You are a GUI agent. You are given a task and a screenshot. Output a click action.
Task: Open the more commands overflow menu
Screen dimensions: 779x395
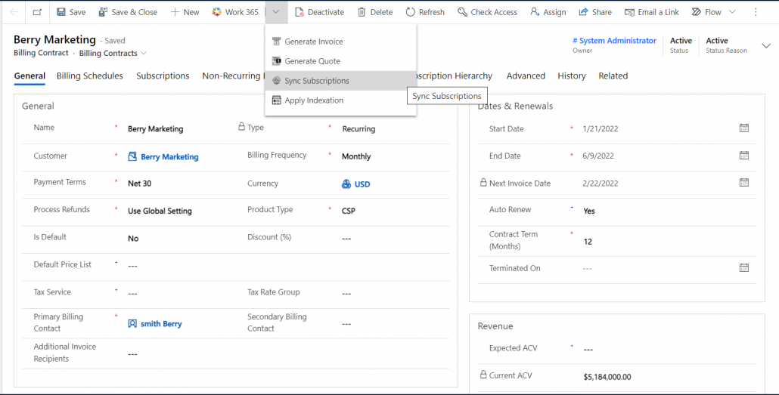(x=756, y=12)
